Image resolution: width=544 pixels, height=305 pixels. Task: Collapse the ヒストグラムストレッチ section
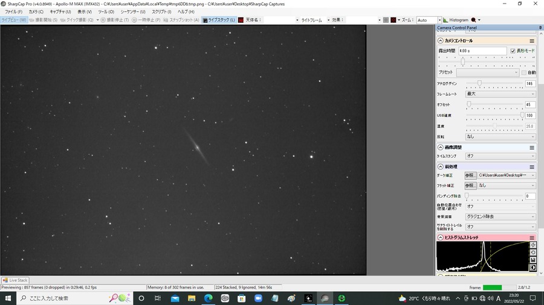440,237
